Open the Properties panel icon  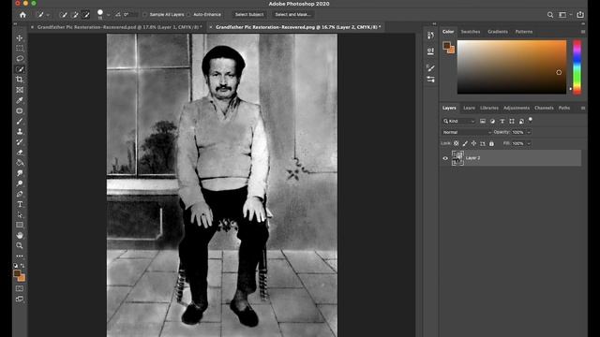(x=430, y=51)
